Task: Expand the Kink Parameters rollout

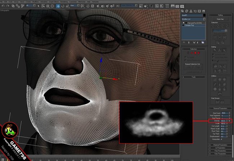Action: [220, 153]
